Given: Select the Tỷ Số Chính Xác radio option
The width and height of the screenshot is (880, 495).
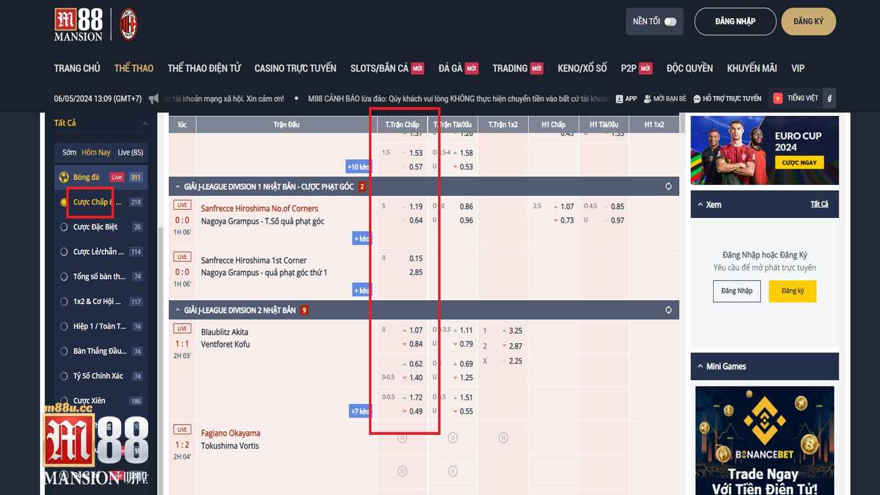Looking at the screenshot, I should [64, 376].
